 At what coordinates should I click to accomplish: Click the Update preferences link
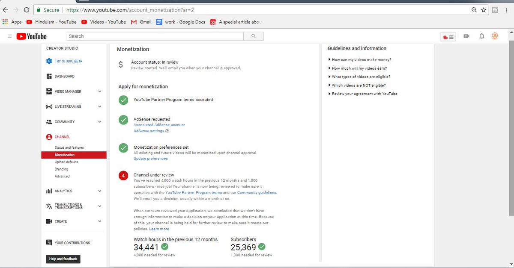click(x=151, y=159)
